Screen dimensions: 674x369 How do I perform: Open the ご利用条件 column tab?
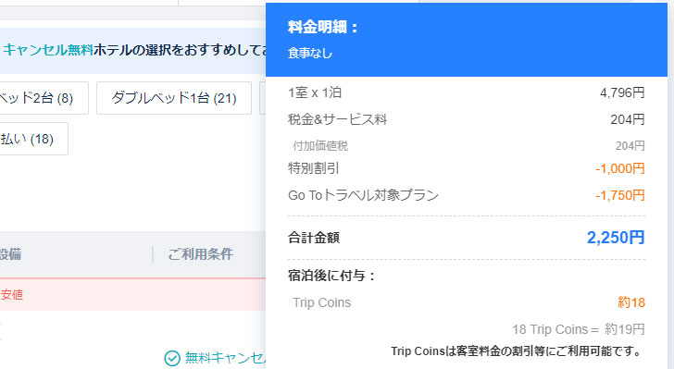pyautogui.click(x=200, y=254)
